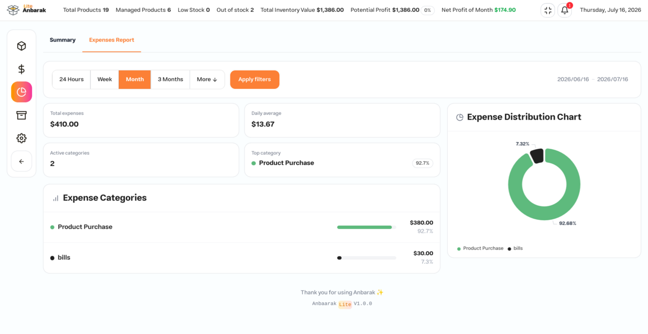Switch to the Summary tab

click(x=63, y=40)
